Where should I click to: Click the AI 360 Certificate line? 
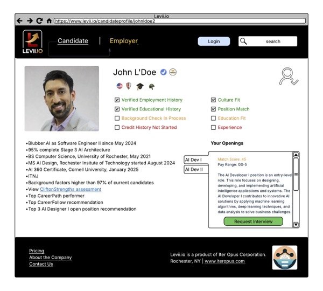(82, 170)
